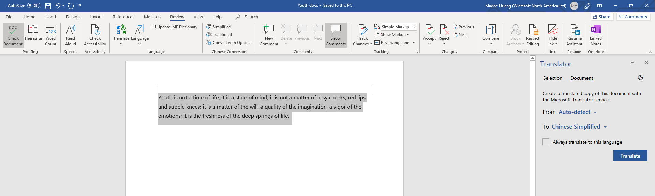Open Linked Notes in OneNote

click(x=596, y=35)
